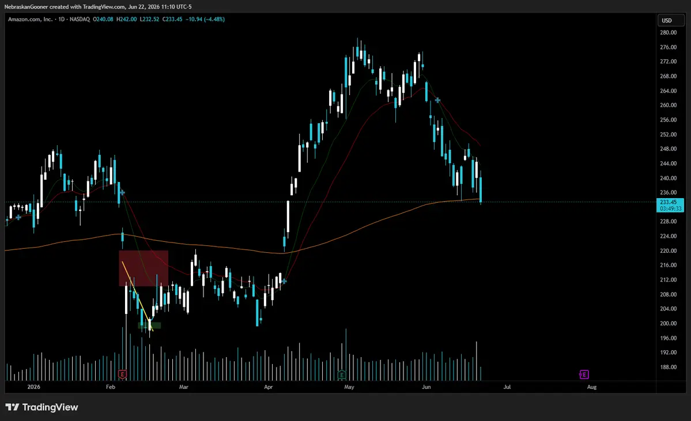Click the NASDAQ exchange label
The height and width of the screenshot is (421, 691).
pyautogui.click(x=80, y=20)
